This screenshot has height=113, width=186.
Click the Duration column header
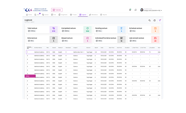(127, 48)
